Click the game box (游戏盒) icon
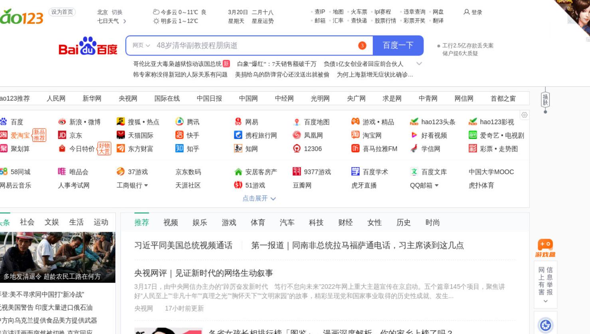Screen dimensions: 590x334 point(545,248)
